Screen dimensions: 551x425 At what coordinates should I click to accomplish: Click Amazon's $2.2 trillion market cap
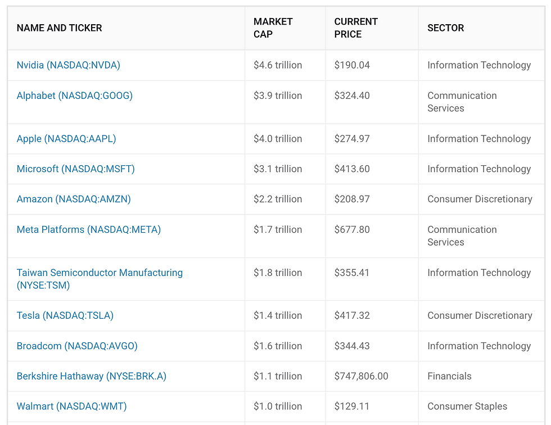click(x=278, y=199)
